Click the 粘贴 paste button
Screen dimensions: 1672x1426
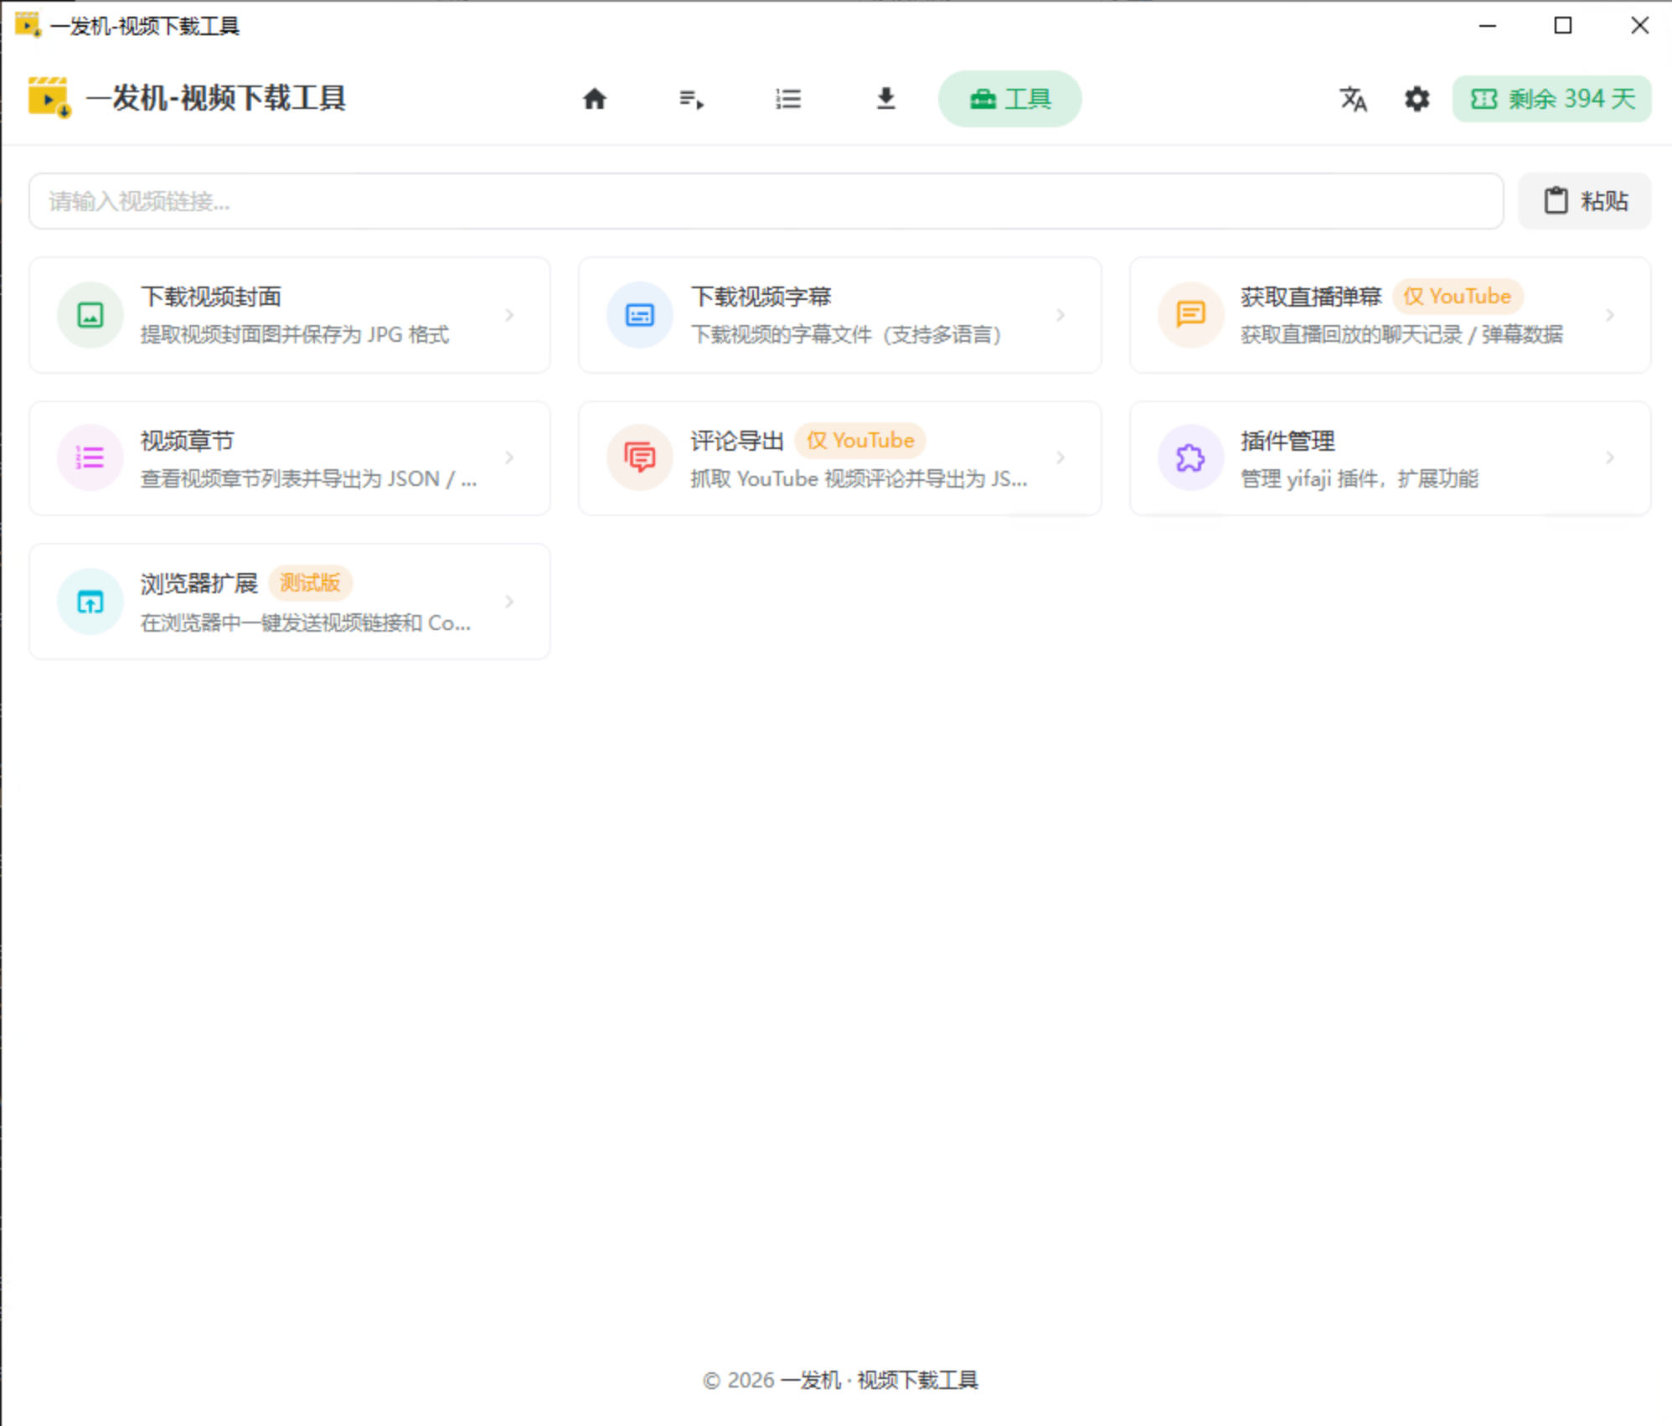pyautogui.click(x=1584, y=201)
